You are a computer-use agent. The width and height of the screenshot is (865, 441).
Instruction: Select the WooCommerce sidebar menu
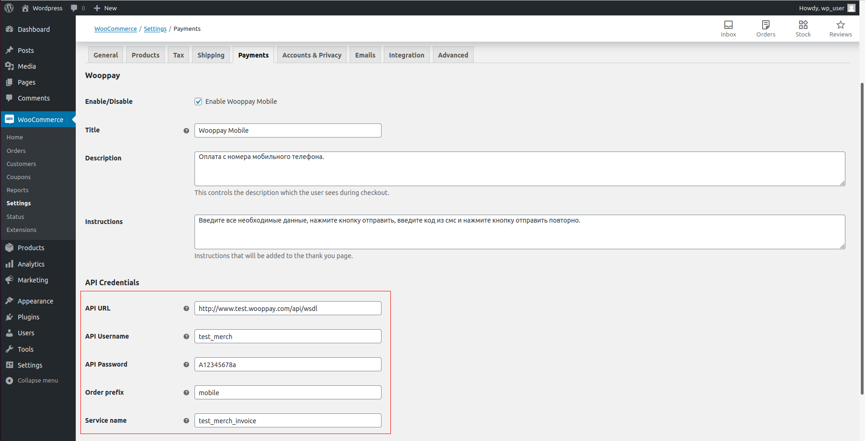tap(38, 119)
